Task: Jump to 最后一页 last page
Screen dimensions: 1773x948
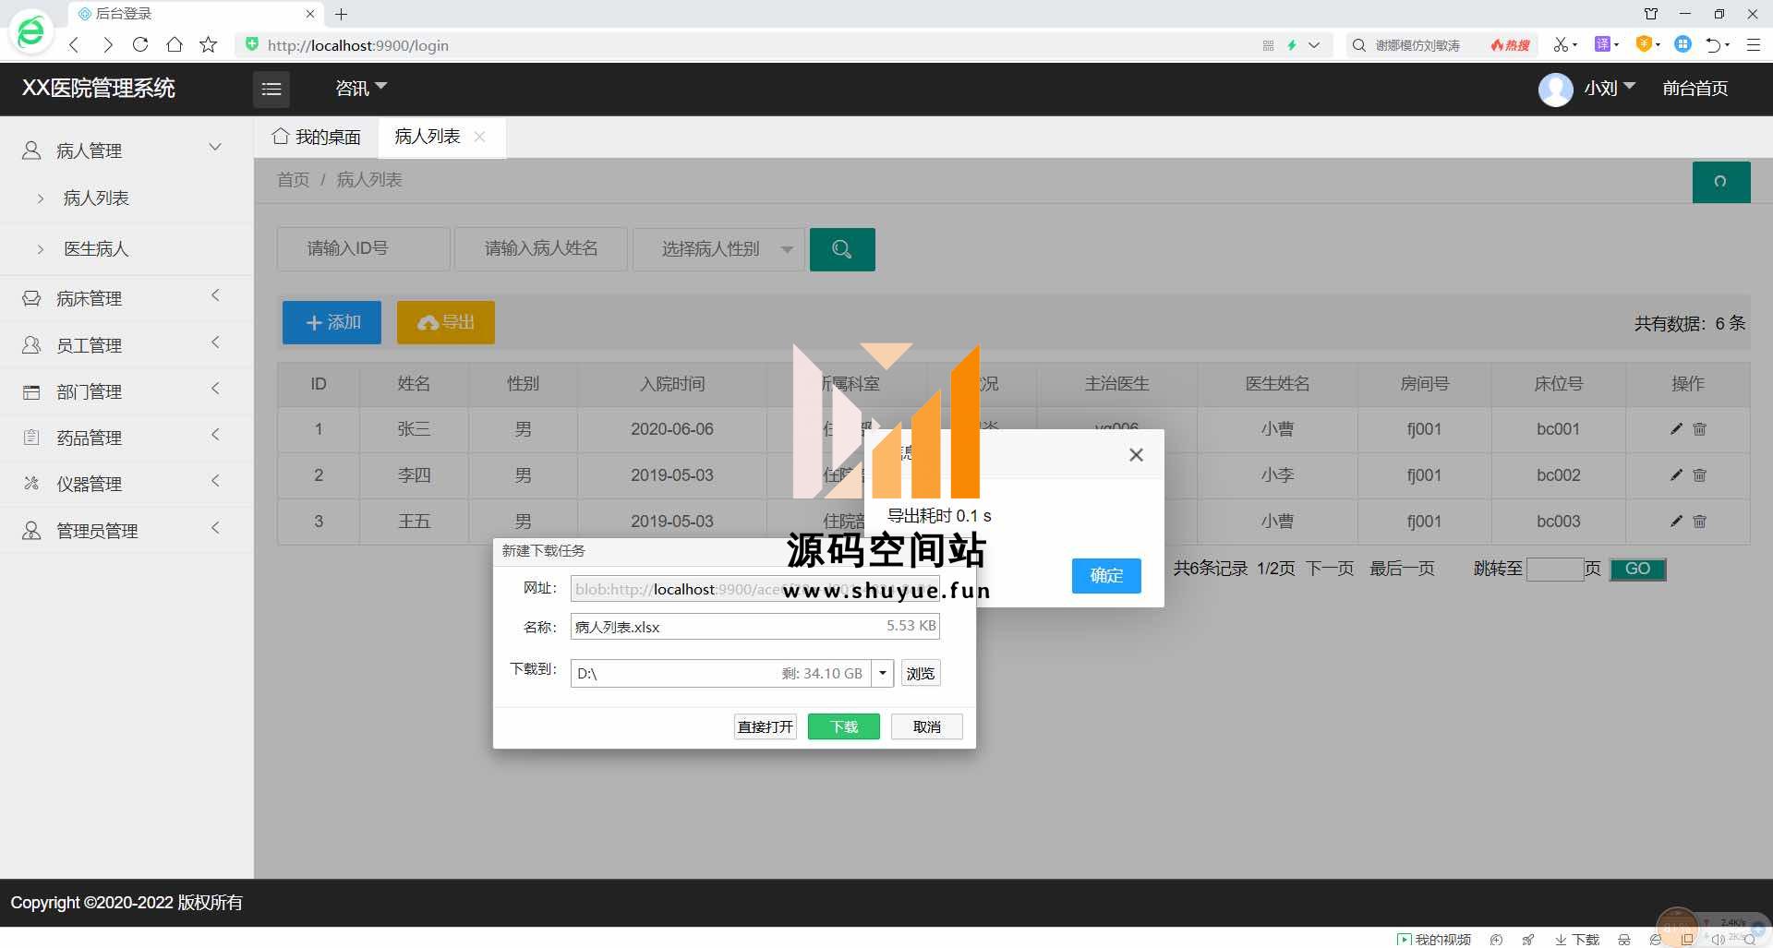Action: pos(1402,569)
